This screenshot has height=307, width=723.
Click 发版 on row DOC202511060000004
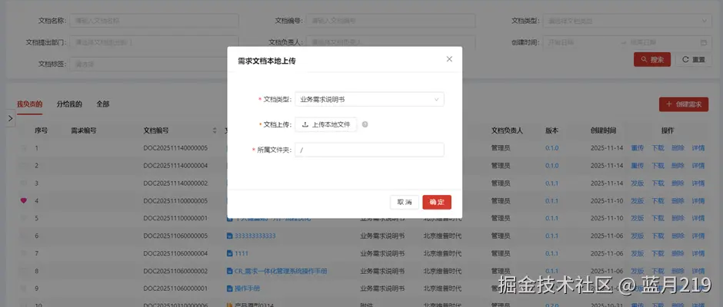tap(637, 253)
